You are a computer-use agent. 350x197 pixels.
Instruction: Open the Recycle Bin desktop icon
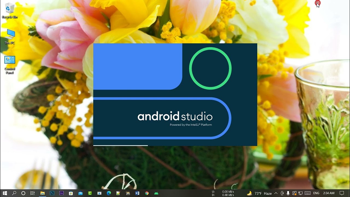10,10
